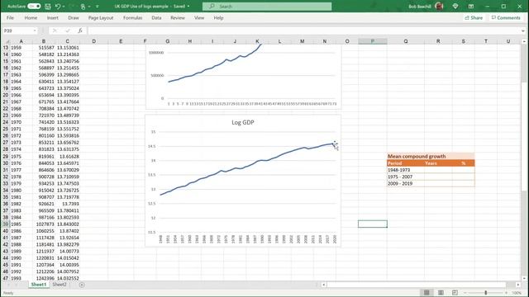Screen dimensions: 529x297
Task: Open the file name Saved dropdown
Action: click(x=188, y=7)
